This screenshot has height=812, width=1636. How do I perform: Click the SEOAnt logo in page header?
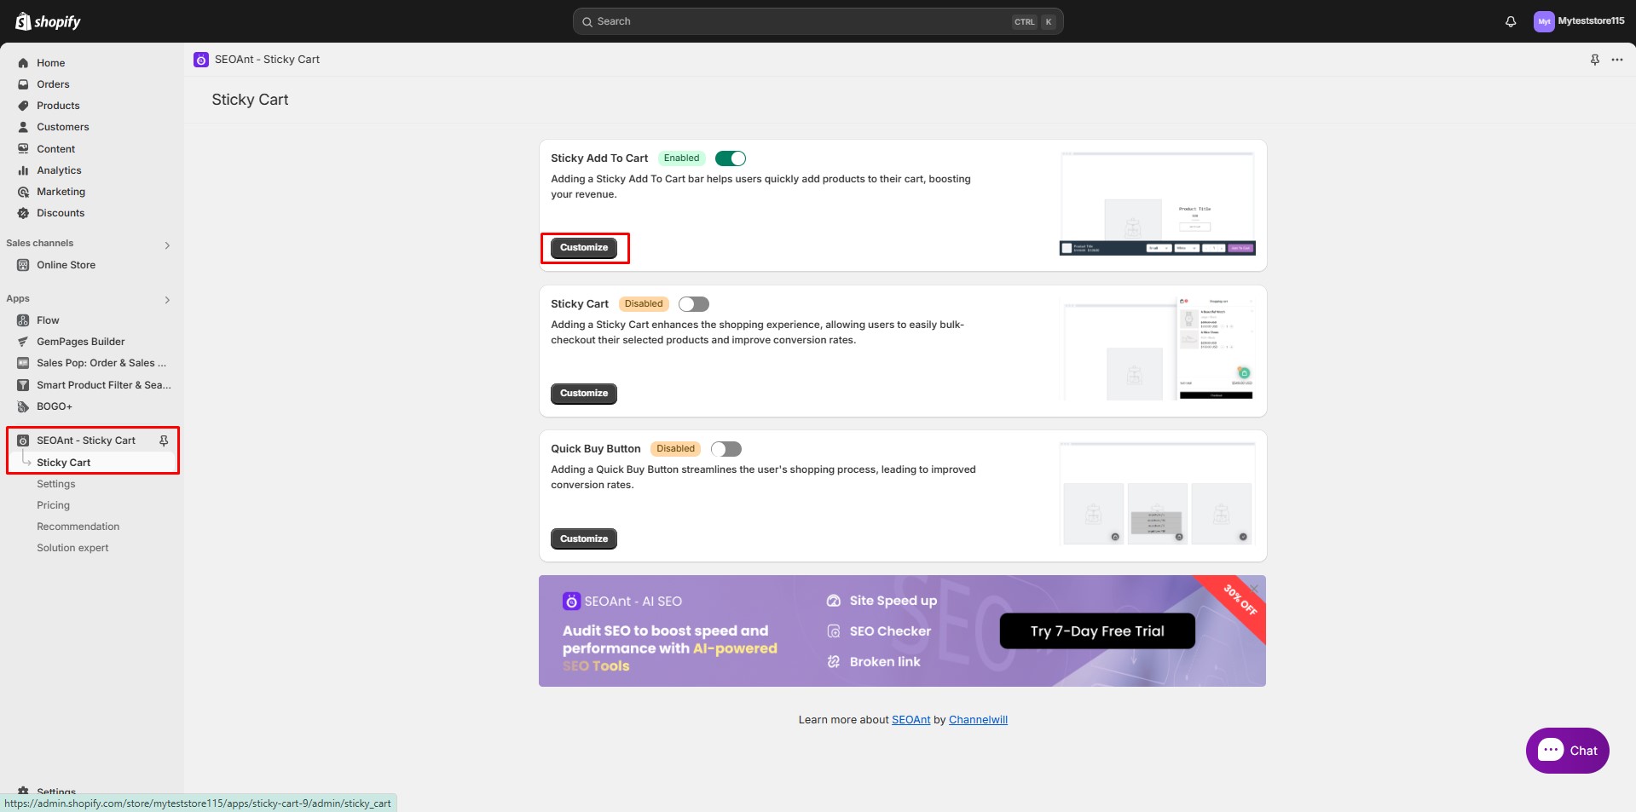pos(201,60)
